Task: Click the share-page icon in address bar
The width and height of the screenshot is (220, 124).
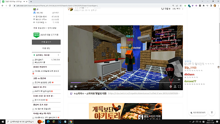Action: coord(177,5)
